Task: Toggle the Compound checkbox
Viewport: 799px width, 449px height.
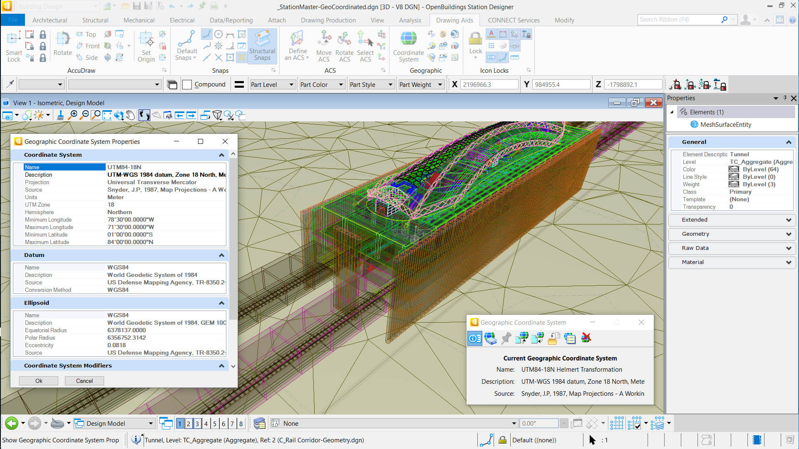Action: pos(187,85)
